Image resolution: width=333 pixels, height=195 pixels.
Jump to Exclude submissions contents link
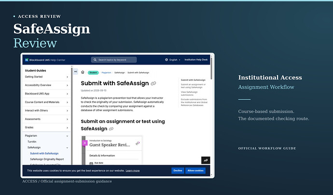tap(194, 102)
